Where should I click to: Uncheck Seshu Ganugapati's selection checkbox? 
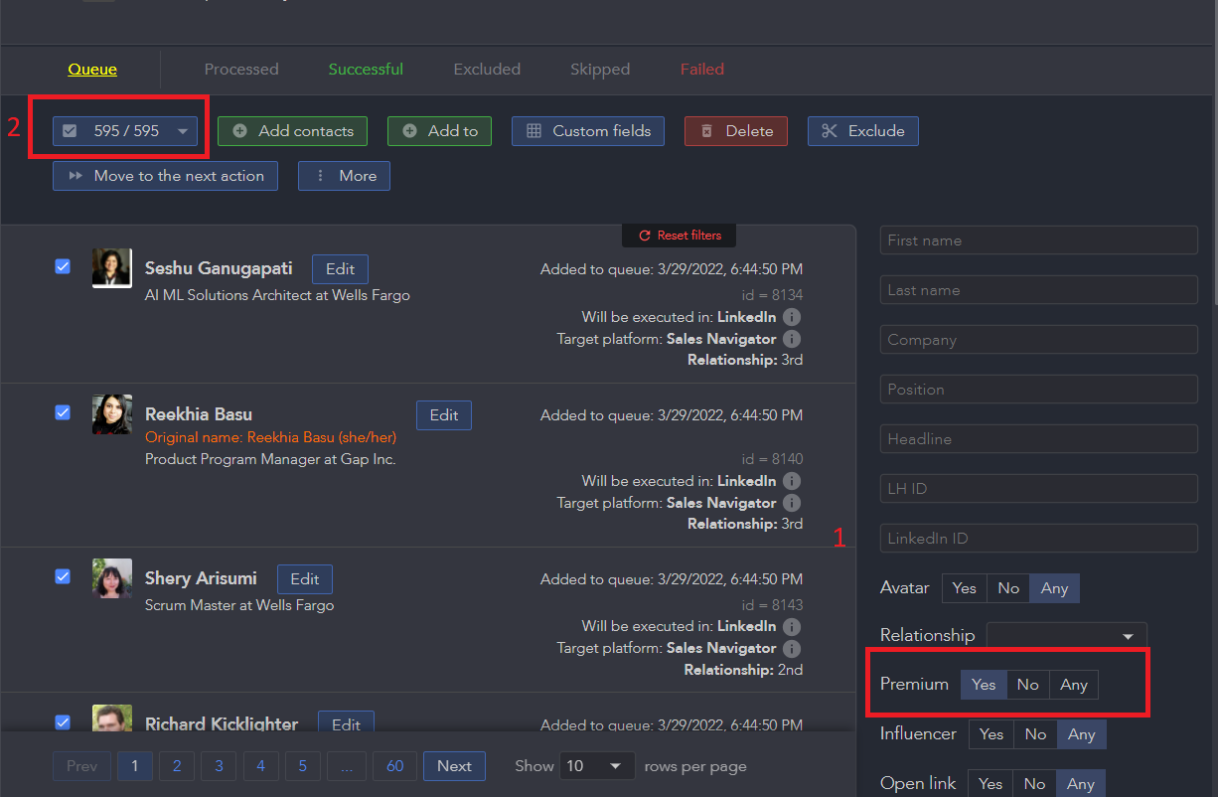[x=63, y=266]
